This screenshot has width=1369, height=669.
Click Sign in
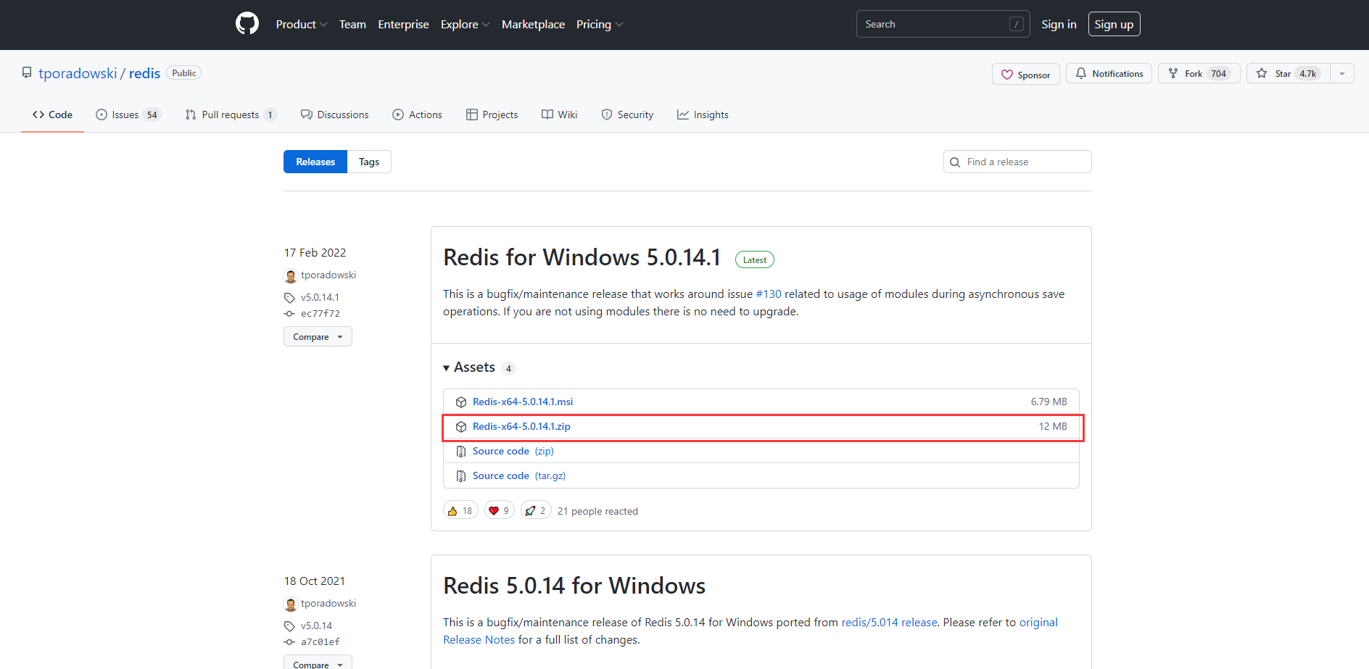(1059, 25)
